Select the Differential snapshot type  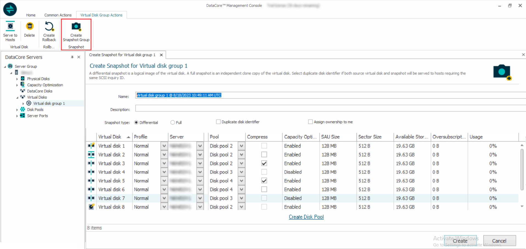click(x=136, y=122)
